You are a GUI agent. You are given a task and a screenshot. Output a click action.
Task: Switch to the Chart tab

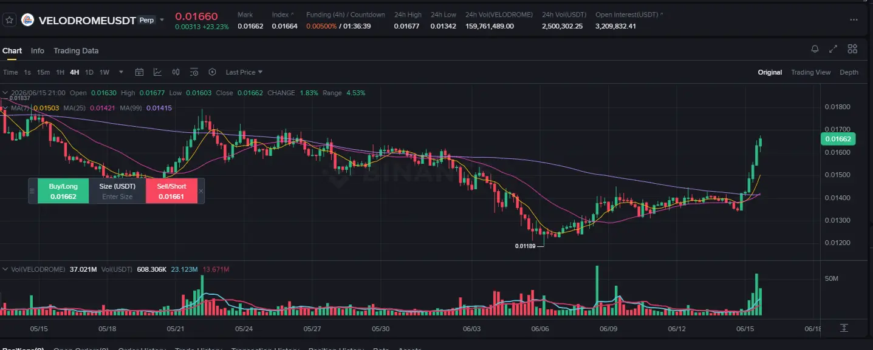click(12, 51)
